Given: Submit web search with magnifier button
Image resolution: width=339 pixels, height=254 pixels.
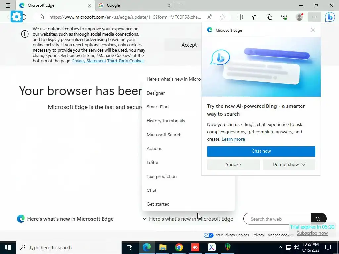Looking at the screenshot, I should [318, 219].
